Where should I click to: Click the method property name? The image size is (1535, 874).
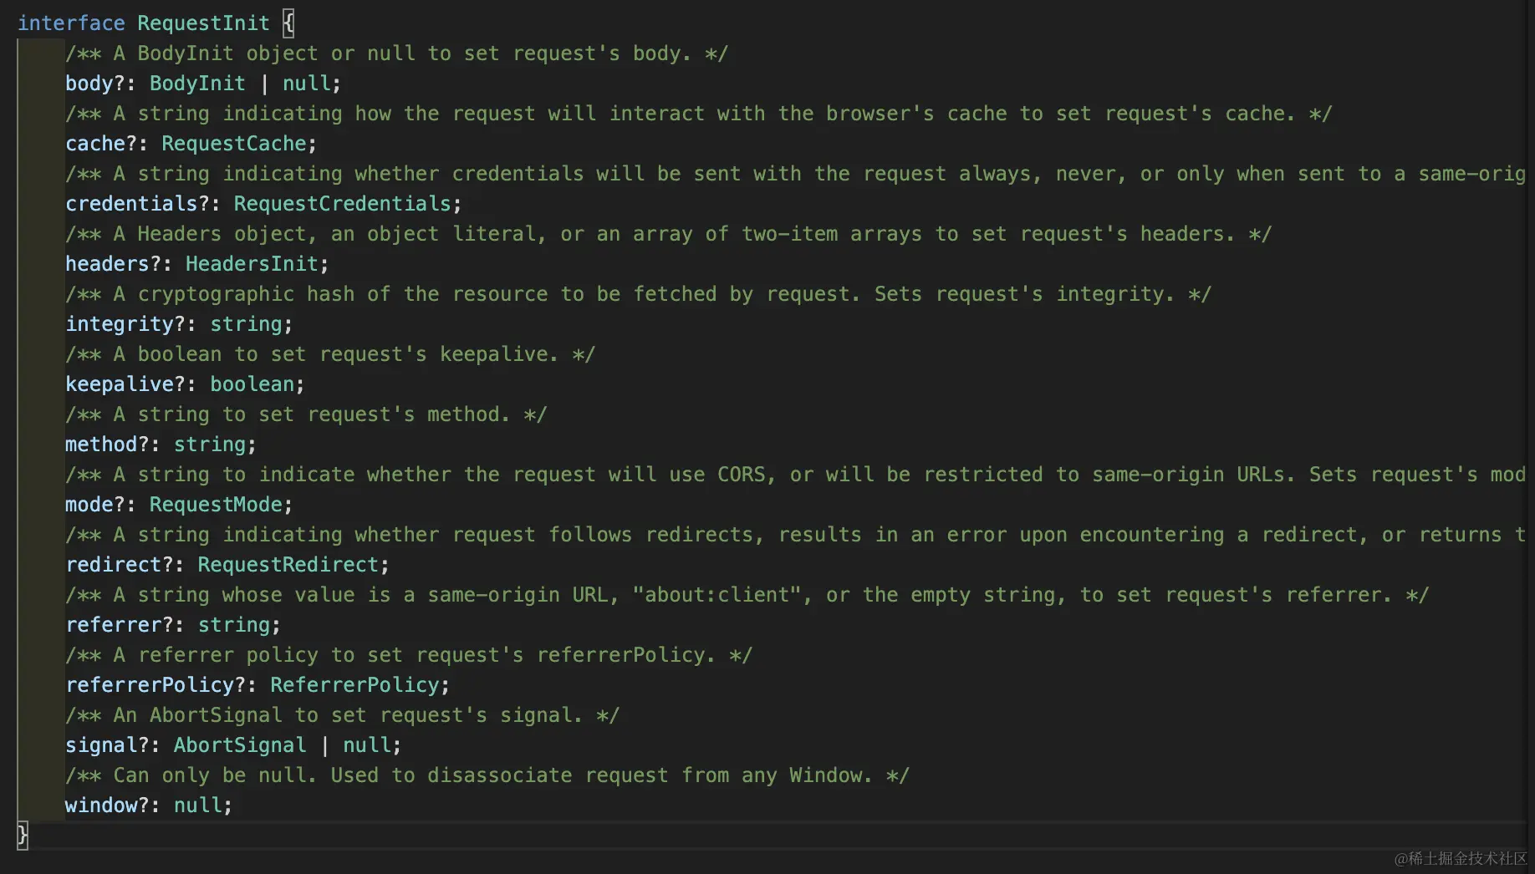pos(101,445)
